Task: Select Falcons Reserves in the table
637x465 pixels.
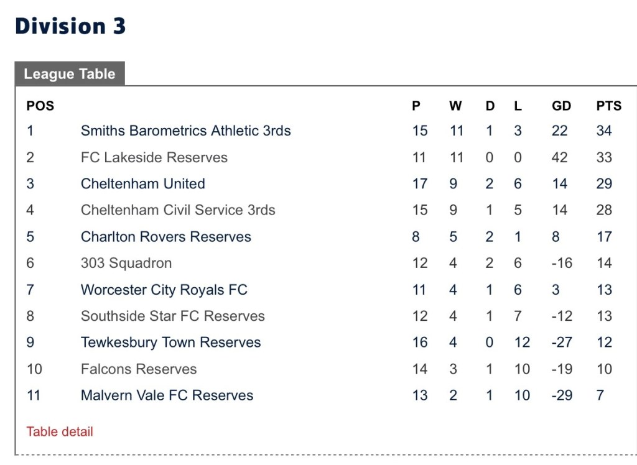Action: (x=139, y=369)
